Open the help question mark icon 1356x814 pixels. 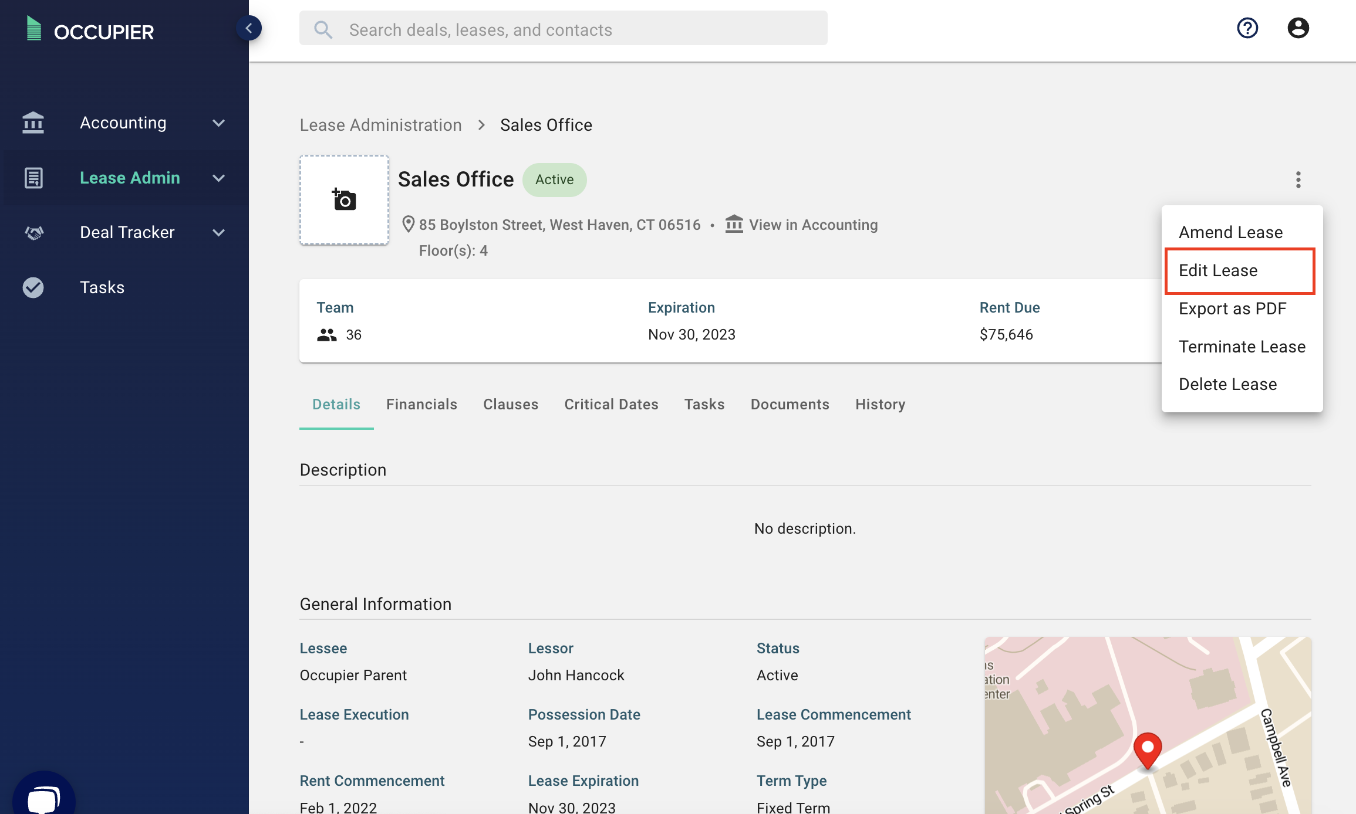[x=1247, y=28]
